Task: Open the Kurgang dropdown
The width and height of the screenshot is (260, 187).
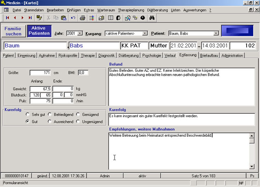Action: coord(145,33)
